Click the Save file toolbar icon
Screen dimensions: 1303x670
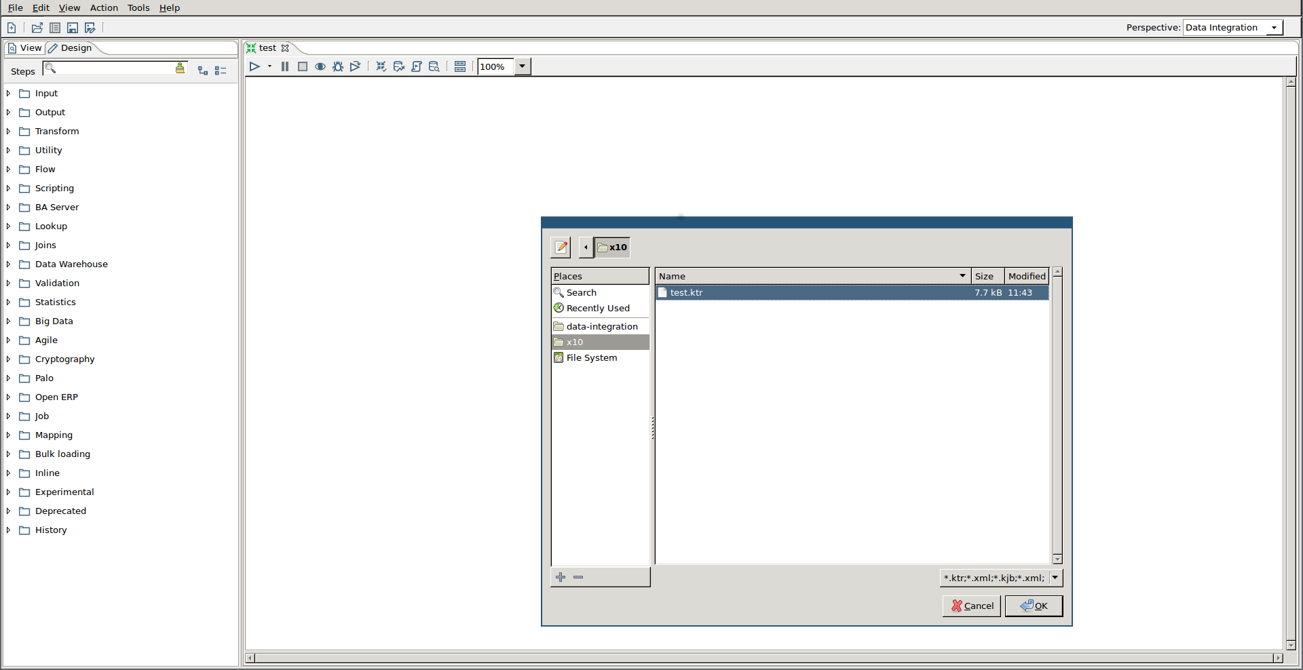tap(73, 28)
